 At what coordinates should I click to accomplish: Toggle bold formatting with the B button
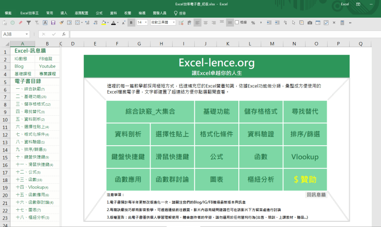(x=131, y=23)
